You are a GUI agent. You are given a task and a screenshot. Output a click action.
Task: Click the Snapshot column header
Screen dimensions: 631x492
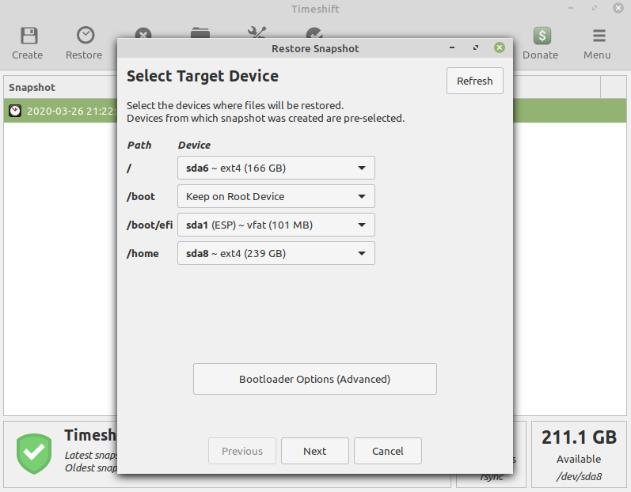(32, 87)
